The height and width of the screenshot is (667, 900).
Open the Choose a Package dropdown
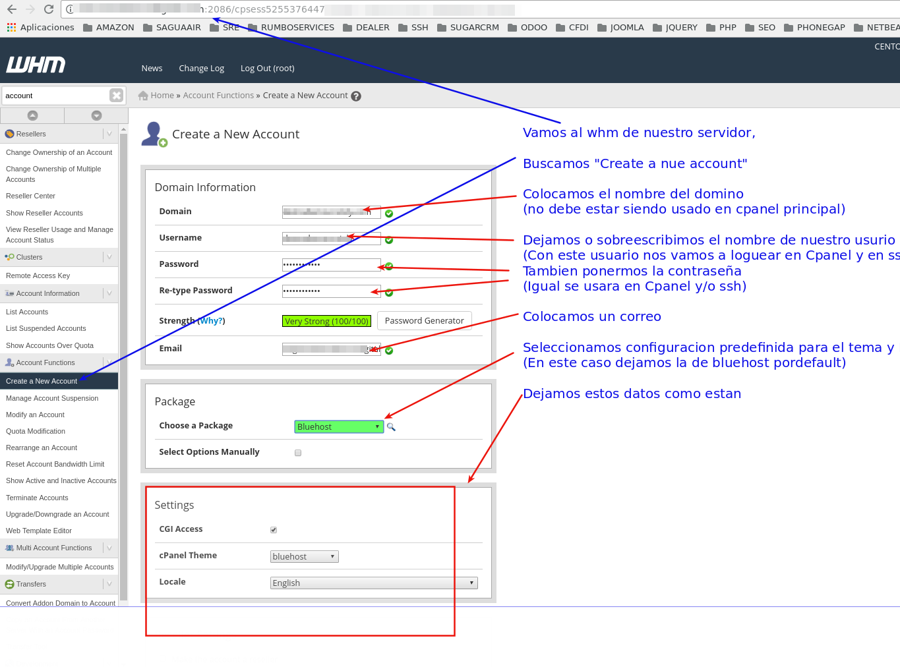click(x=339, y=427)
